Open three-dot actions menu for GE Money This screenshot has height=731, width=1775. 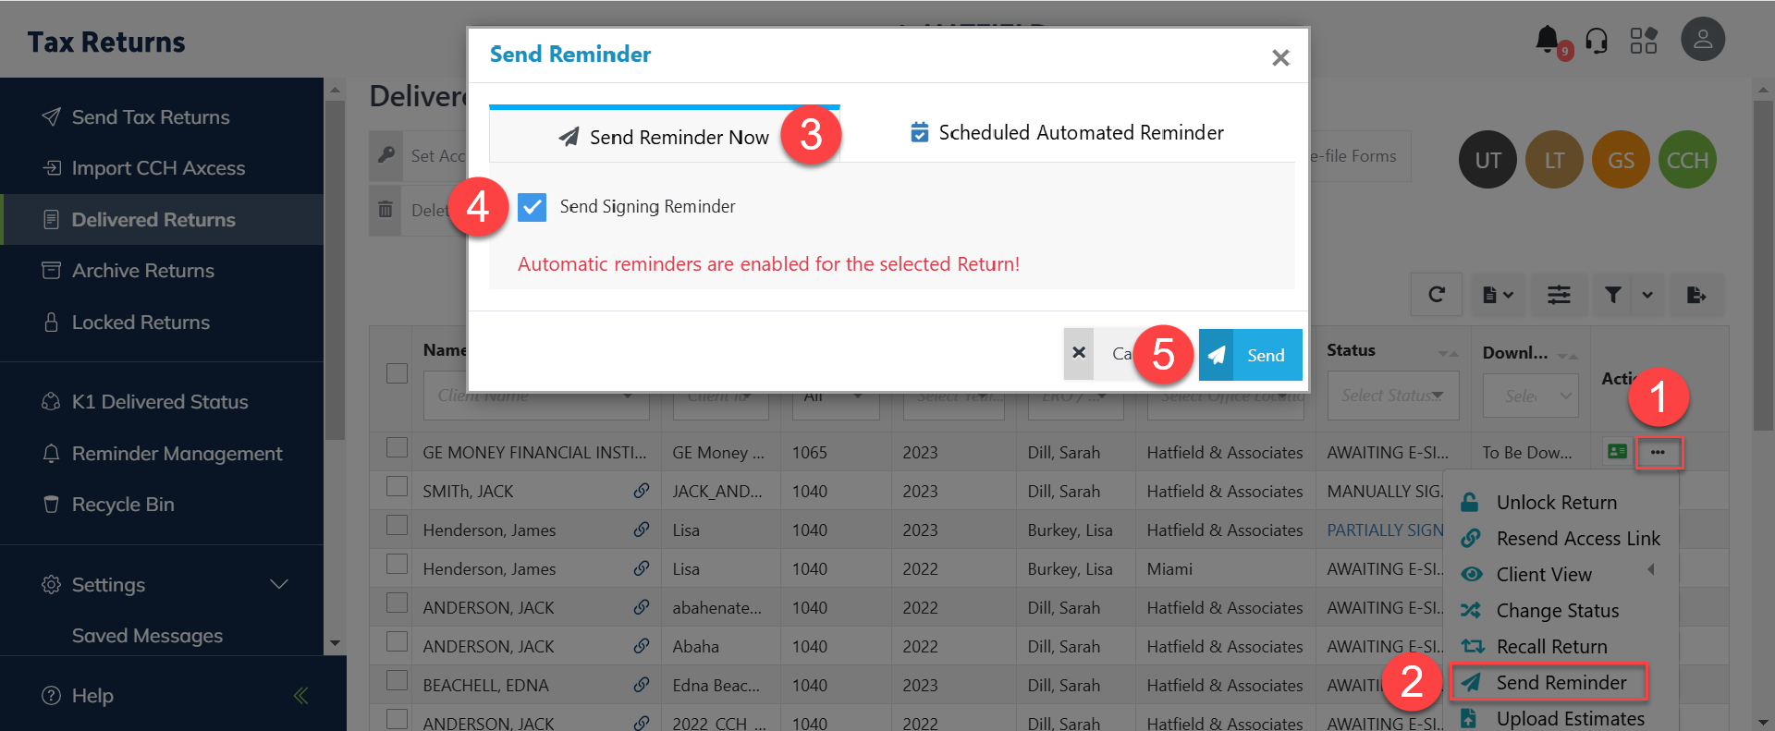point(1658,453)
